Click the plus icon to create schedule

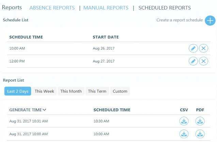click(x=210, y=20)
